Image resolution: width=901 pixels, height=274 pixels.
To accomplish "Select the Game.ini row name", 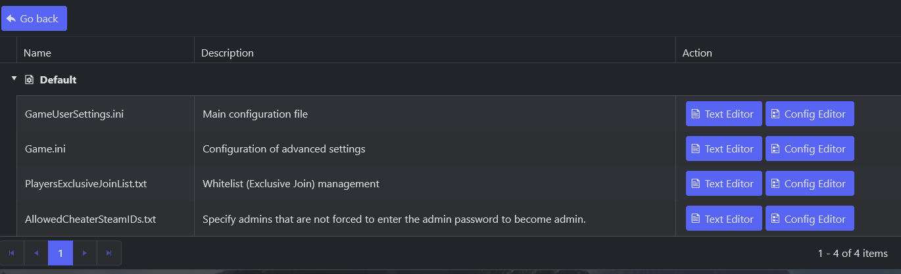I will [x=45, y=149].
